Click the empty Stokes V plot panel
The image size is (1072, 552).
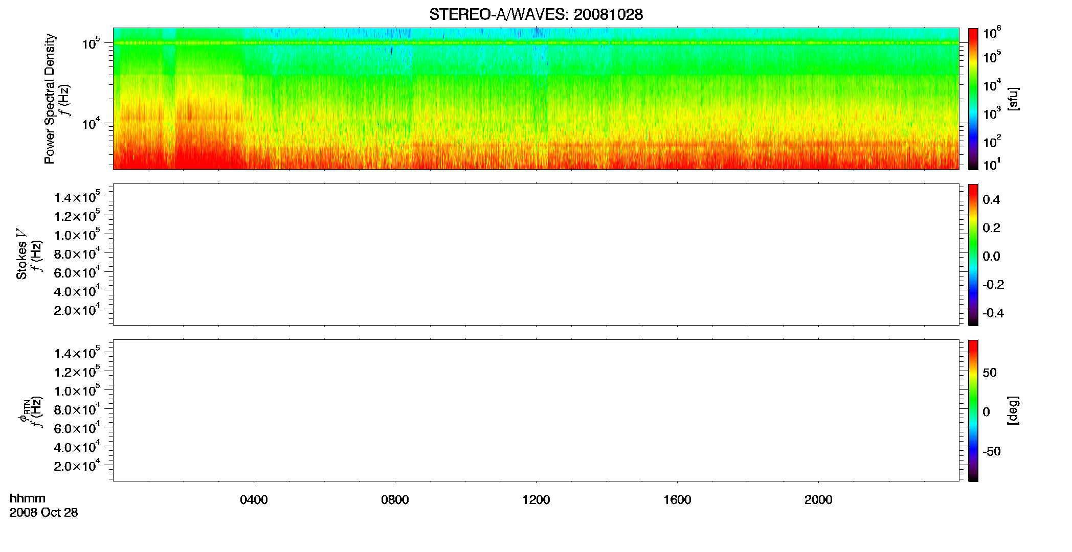tap(536, 255)
